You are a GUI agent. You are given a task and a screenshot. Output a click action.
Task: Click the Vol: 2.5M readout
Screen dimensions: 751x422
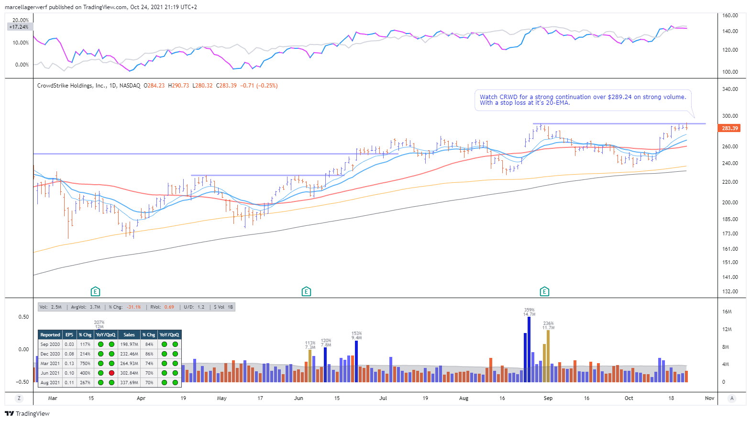[51, 307]
